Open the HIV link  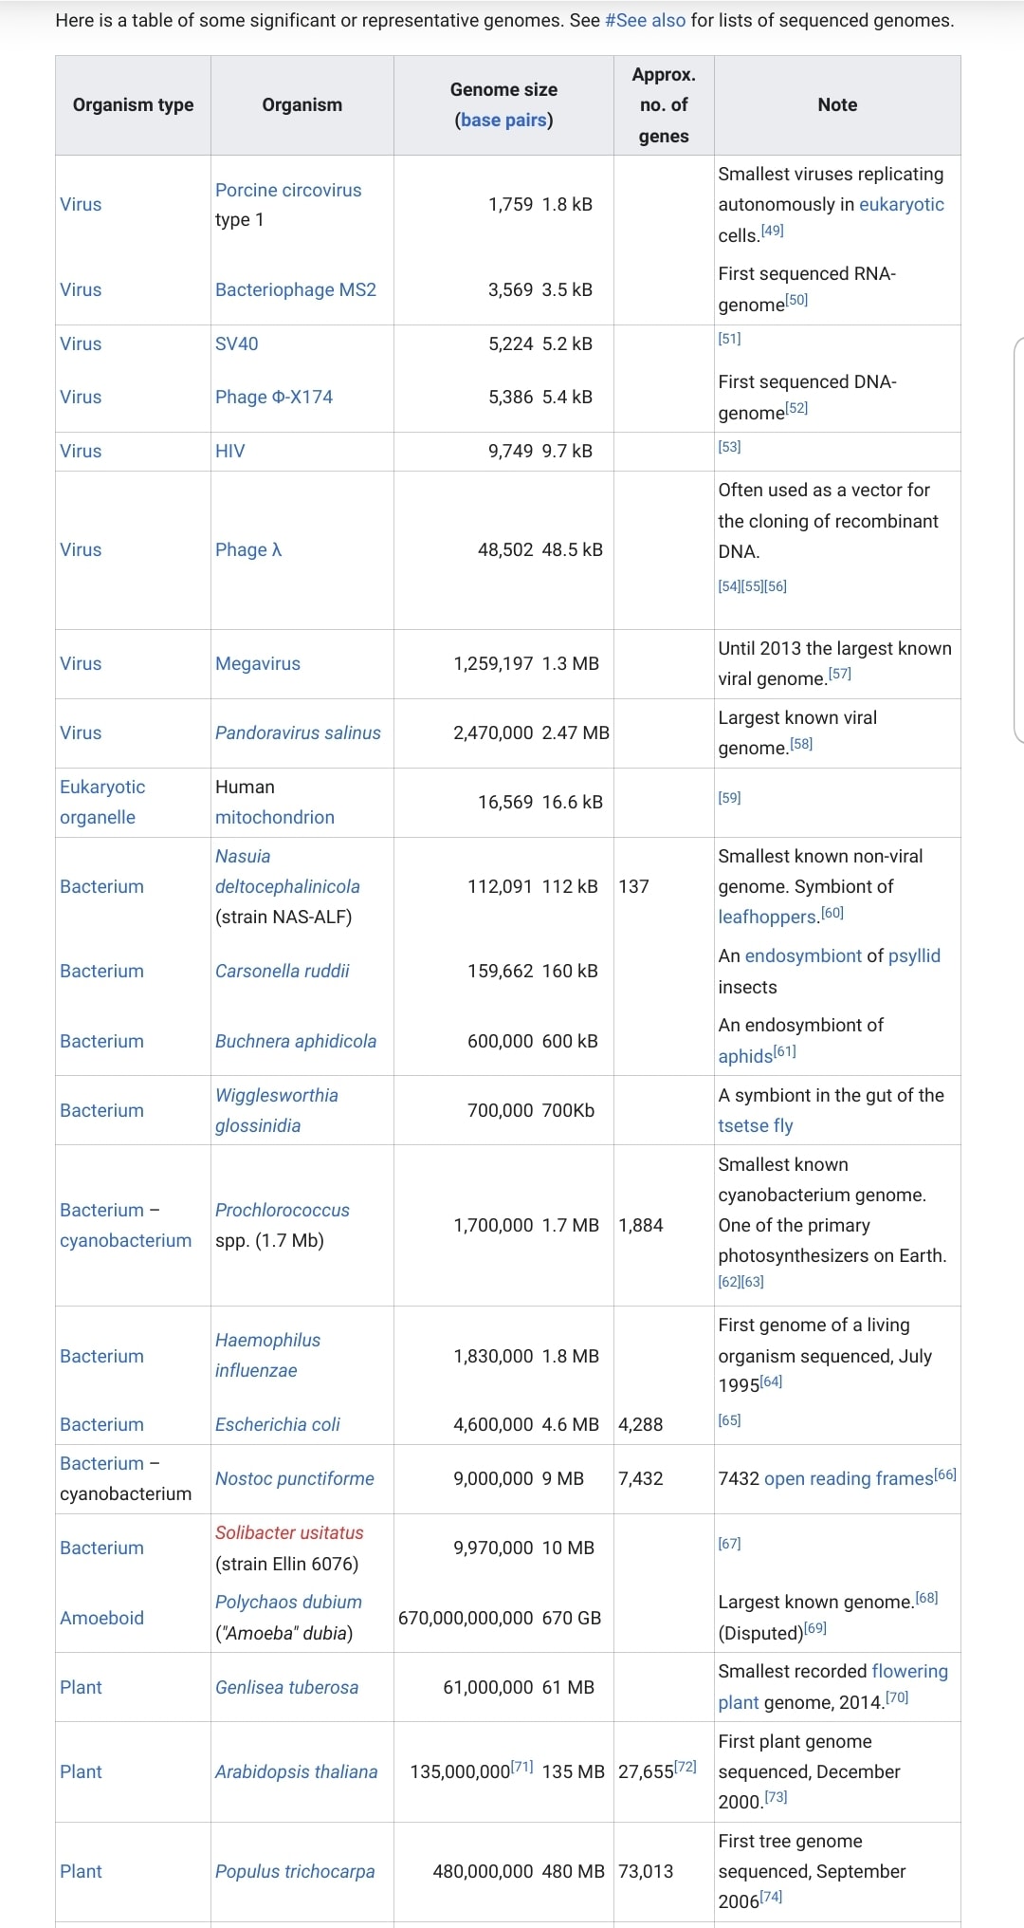[230, 451]
